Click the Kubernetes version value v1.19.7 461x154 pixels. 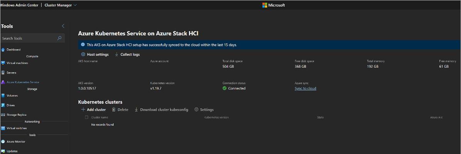156,89
